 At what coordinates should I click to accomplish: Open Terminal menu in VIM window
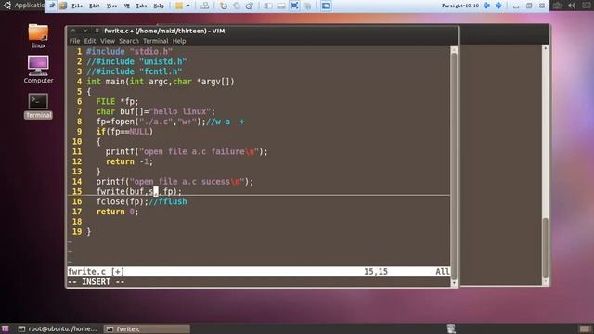click(x=155, y=41)
